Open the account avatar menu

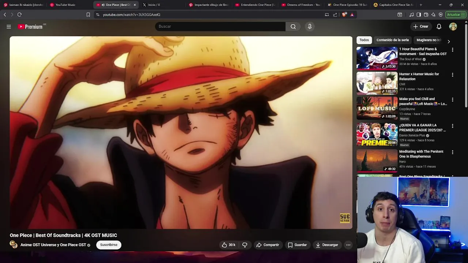453,27
